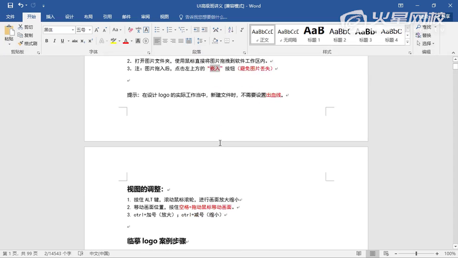Image resolution: width=458 pixels, height=258 pixels.
Task: Click the Save icon in quick access toolbar
Action: tap(10, 5)
